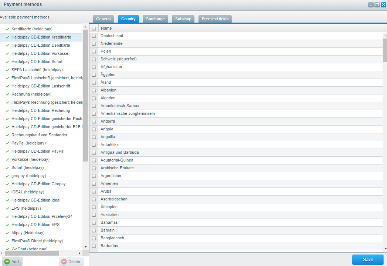
Task: Close the Payment methods window
Action: (x=383, y=5)
